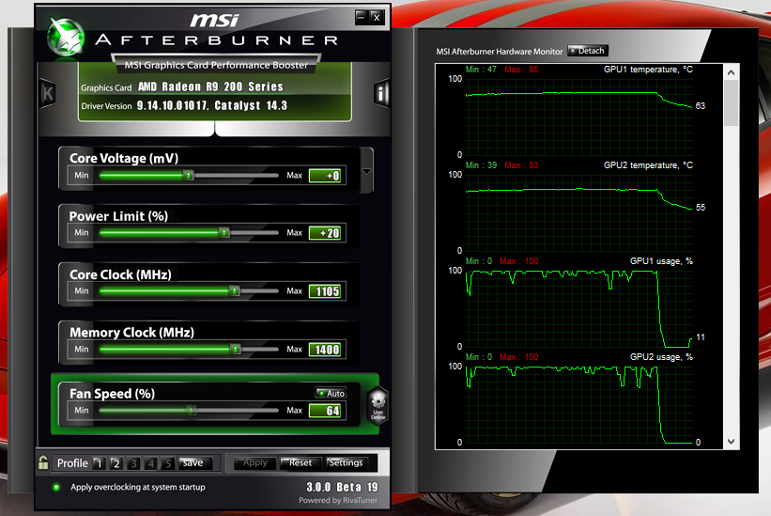Click the Core Clock (MHz) label
This screenshot has height=516, width=771.
pos(120,274)
